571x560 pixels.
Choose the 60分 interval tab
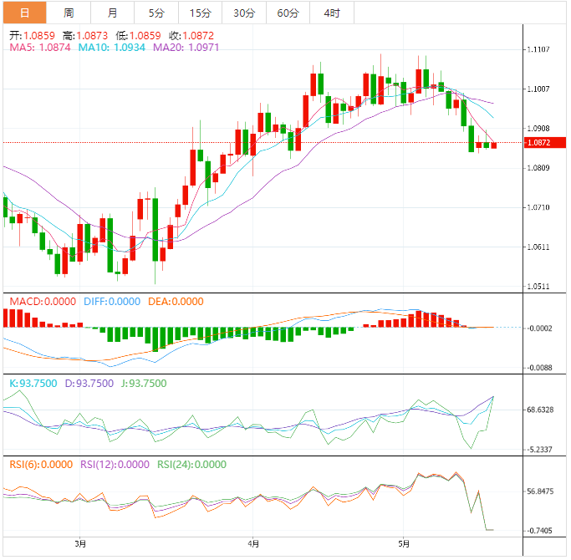(x=288, y=13)
